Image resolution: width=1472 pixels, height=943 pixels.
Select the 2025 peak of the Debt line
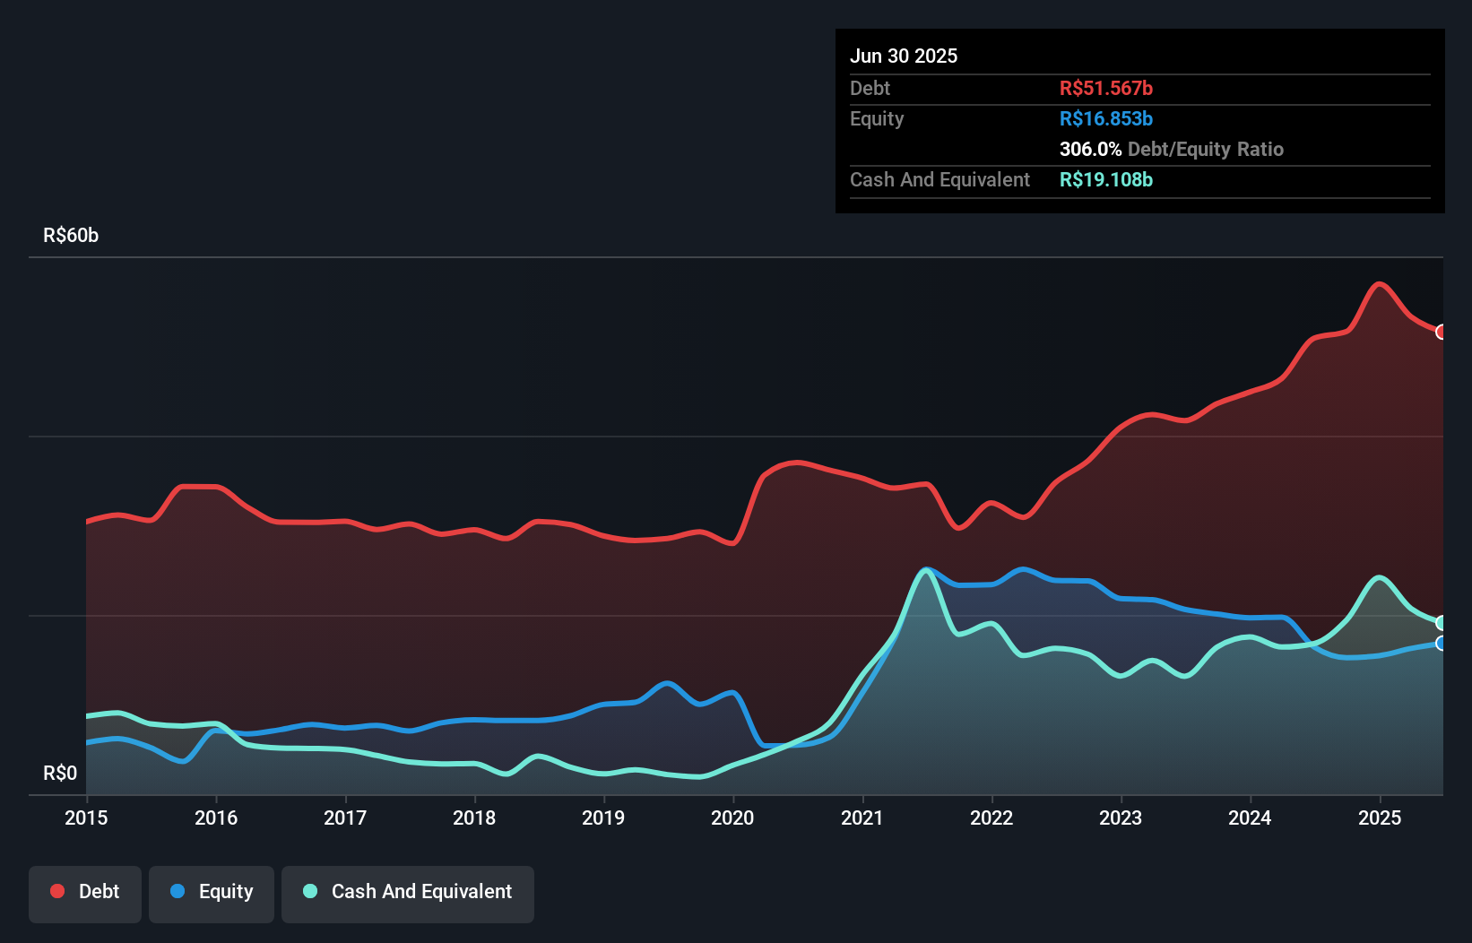1379,284
